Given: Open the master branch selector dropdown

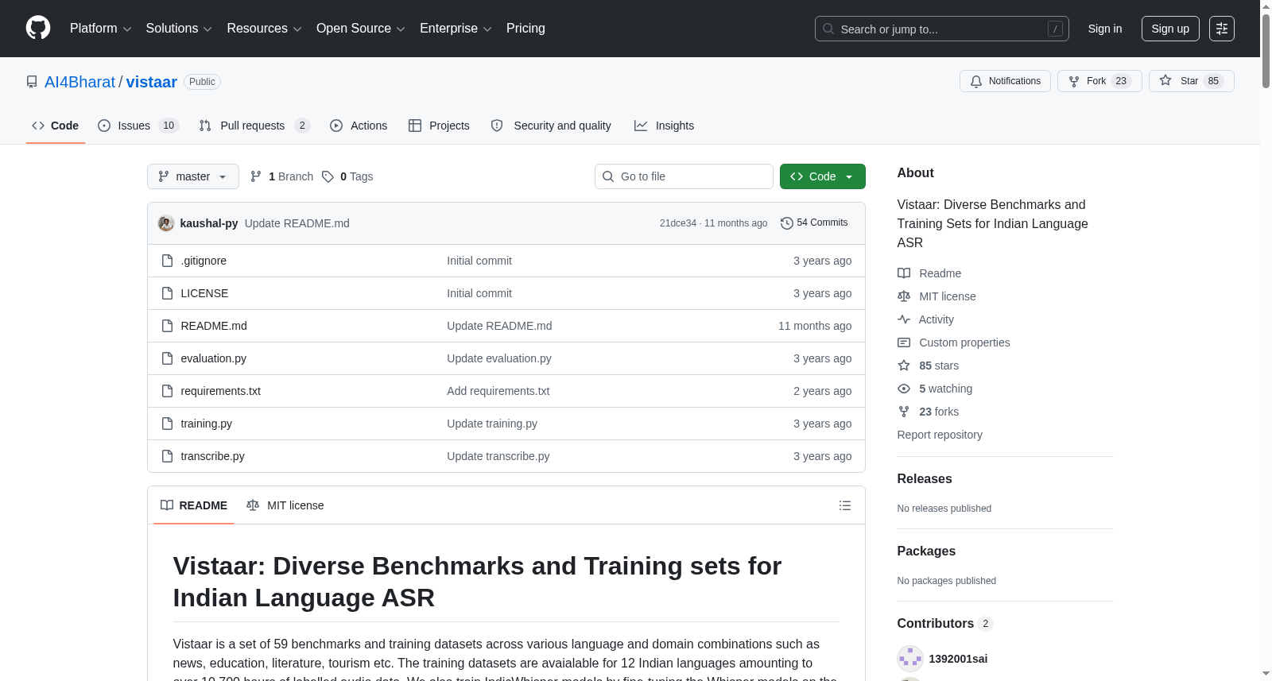Looking at the screenshot, I should point(193,176).
